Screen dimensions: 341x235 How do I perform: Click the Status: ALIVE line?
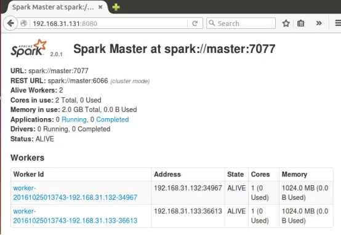(x=32, y=139)
